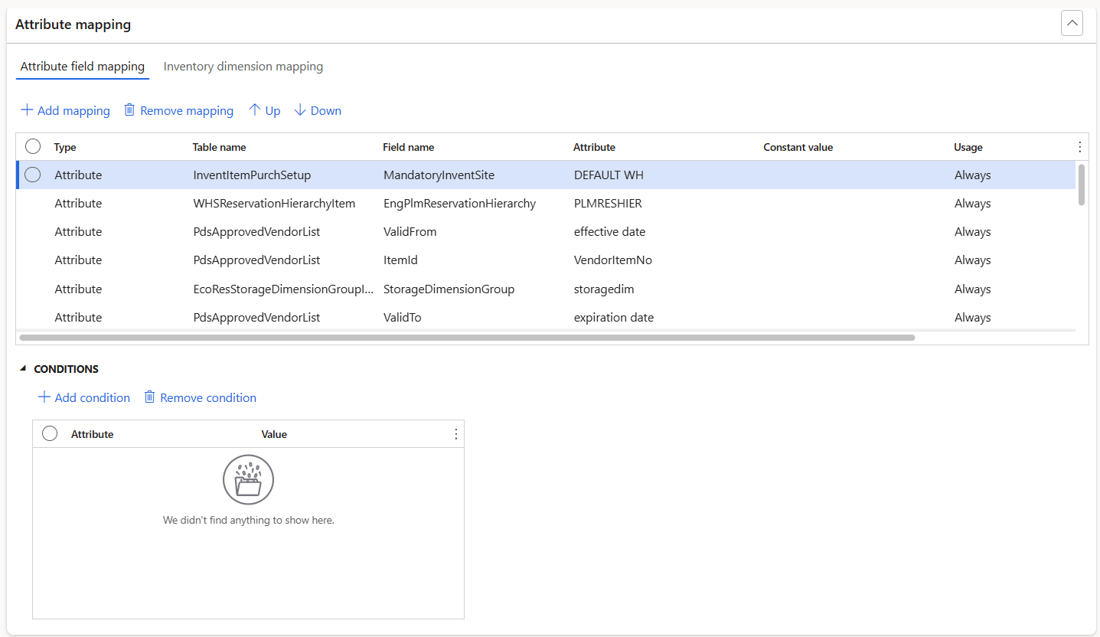Toggle select-all circle in conditions grid
The height and width of the screenshot is (637, 1100).
50,433
